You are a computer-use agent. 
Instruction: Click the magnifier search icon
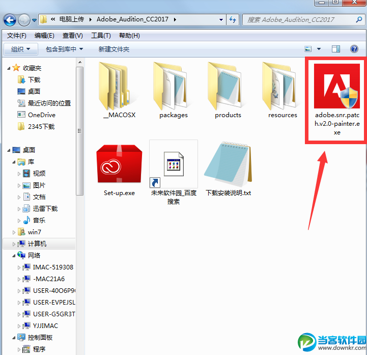[x=359, y=19]
